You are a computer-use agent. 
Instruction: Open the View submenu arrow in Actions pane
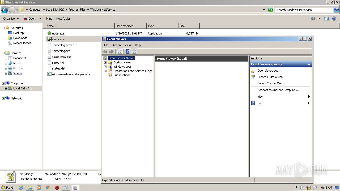point(309,97)
